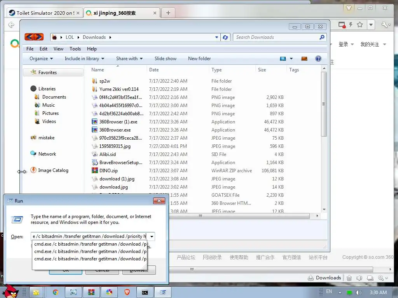The height and width of the screenshot is (298, 398).
Task: Open Chrome from the taskbar
Action: 55,293
